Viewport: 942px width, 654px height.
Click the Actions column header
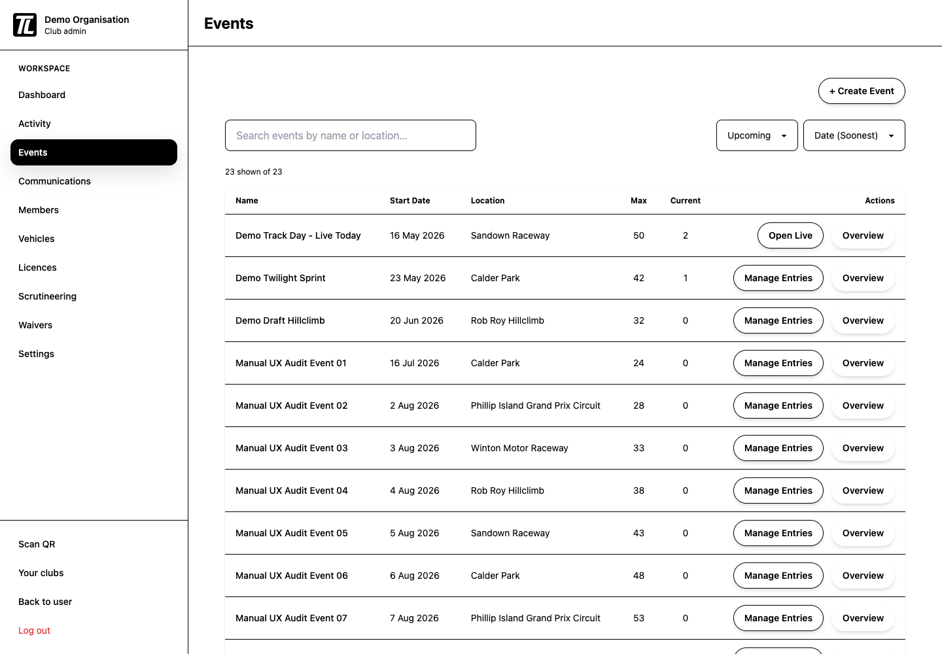tap(880, 201)
